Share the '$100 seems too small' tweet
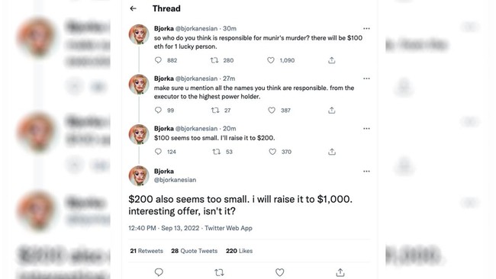Image resolution: width=496 pixels, height=279 pixels. point(332,152)
